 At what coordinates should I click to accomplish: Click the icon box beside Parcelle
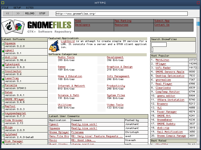(3, 86)
